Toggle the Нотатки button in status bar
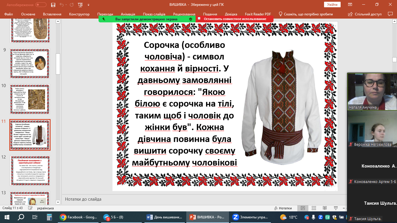Viewport: 397px width, 223px height. tap(283, 208)
